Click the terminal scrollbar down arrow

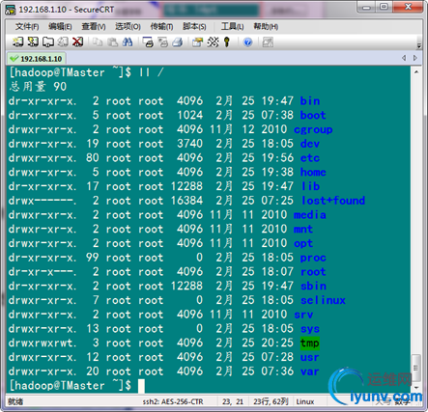coord(416,388)
